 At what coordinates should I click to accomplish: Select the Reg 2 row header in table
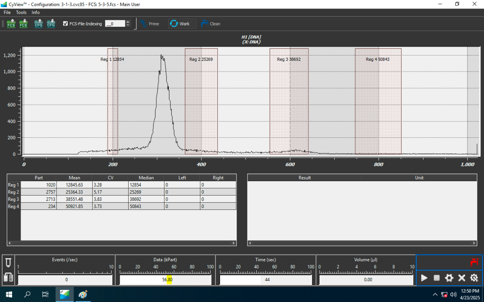coord(13,192)
